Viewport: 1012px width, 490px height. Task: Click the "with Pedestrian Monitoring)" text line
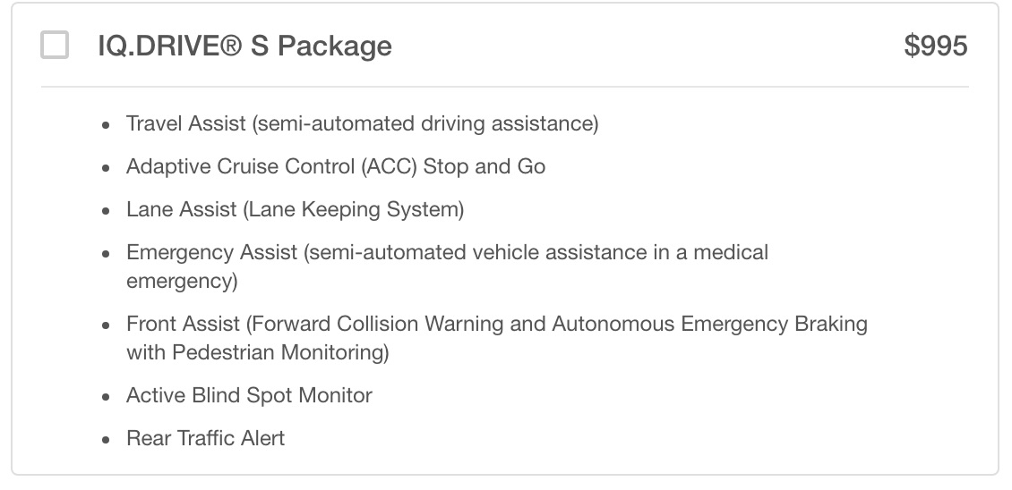pyautogui.click(x=257, y=352)
